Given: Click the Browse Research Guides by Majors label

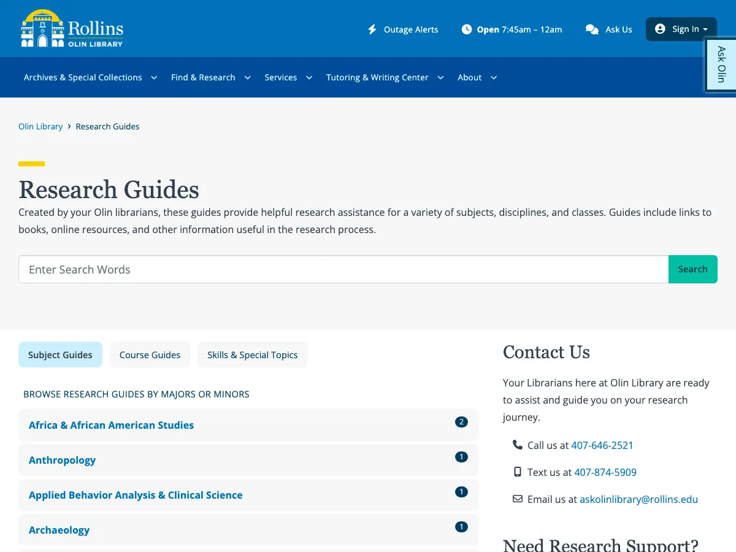Looking at the screenshot, I should tap(136, 394).
